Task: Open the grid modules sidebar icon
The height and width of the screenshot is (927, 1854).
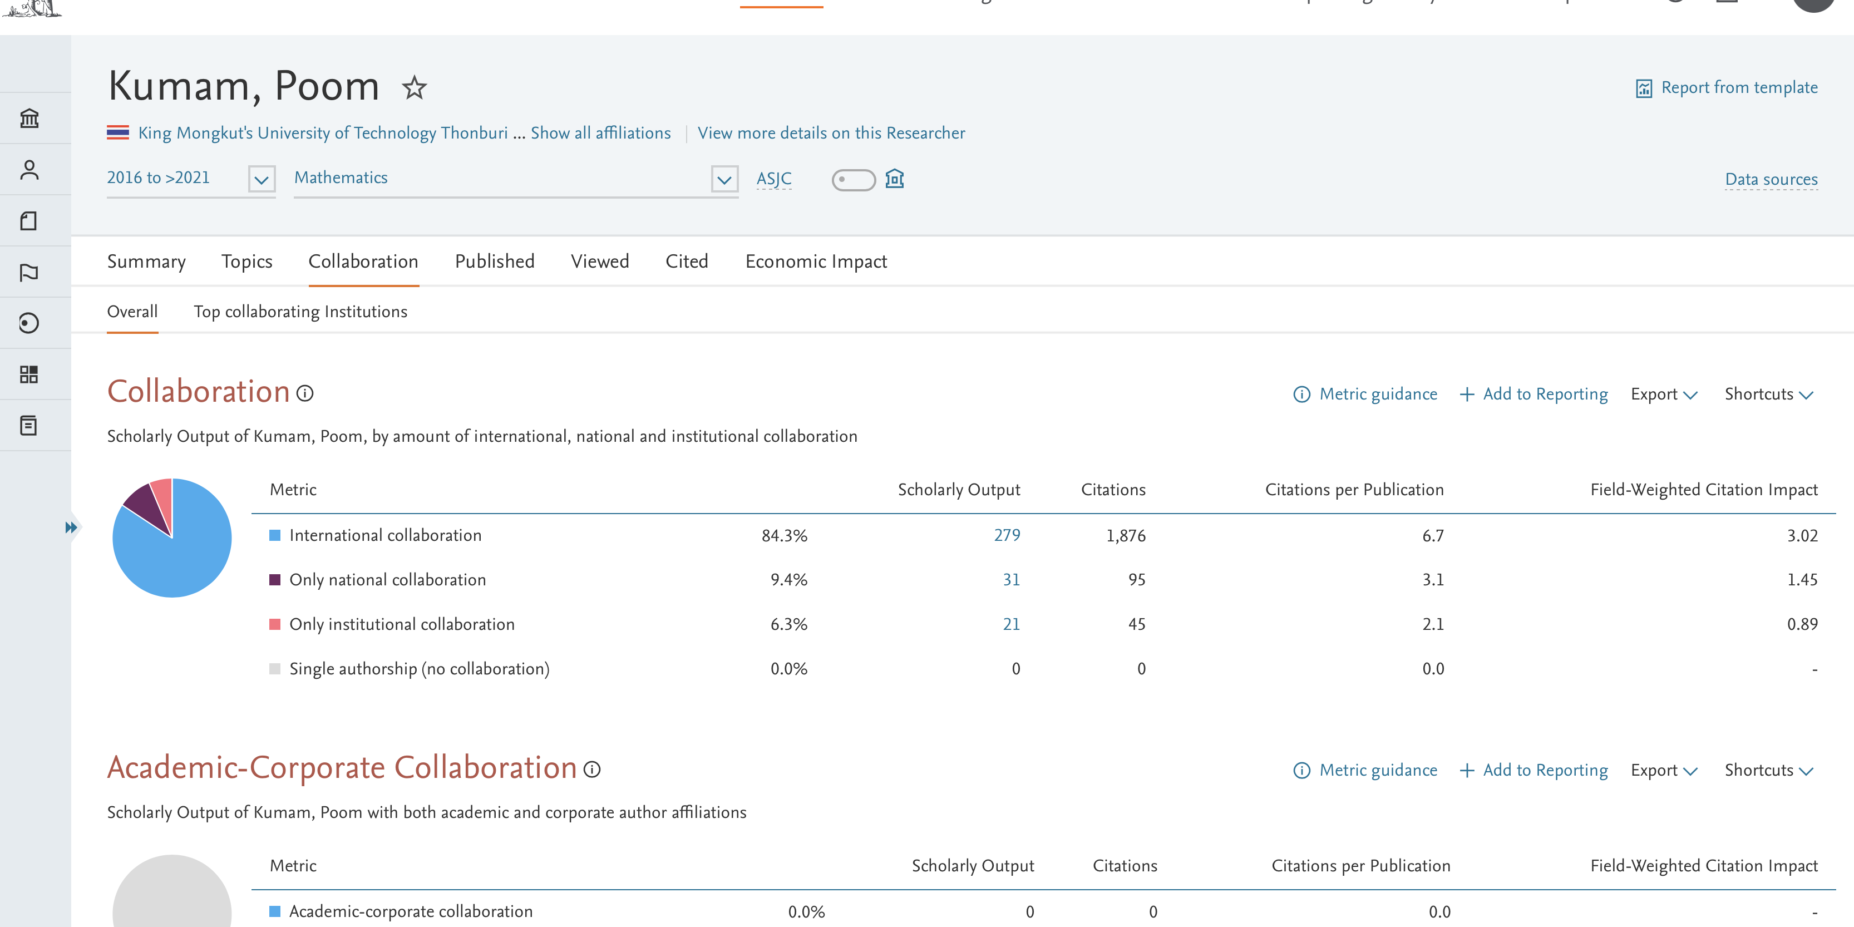Action: [x=29, y=374]
